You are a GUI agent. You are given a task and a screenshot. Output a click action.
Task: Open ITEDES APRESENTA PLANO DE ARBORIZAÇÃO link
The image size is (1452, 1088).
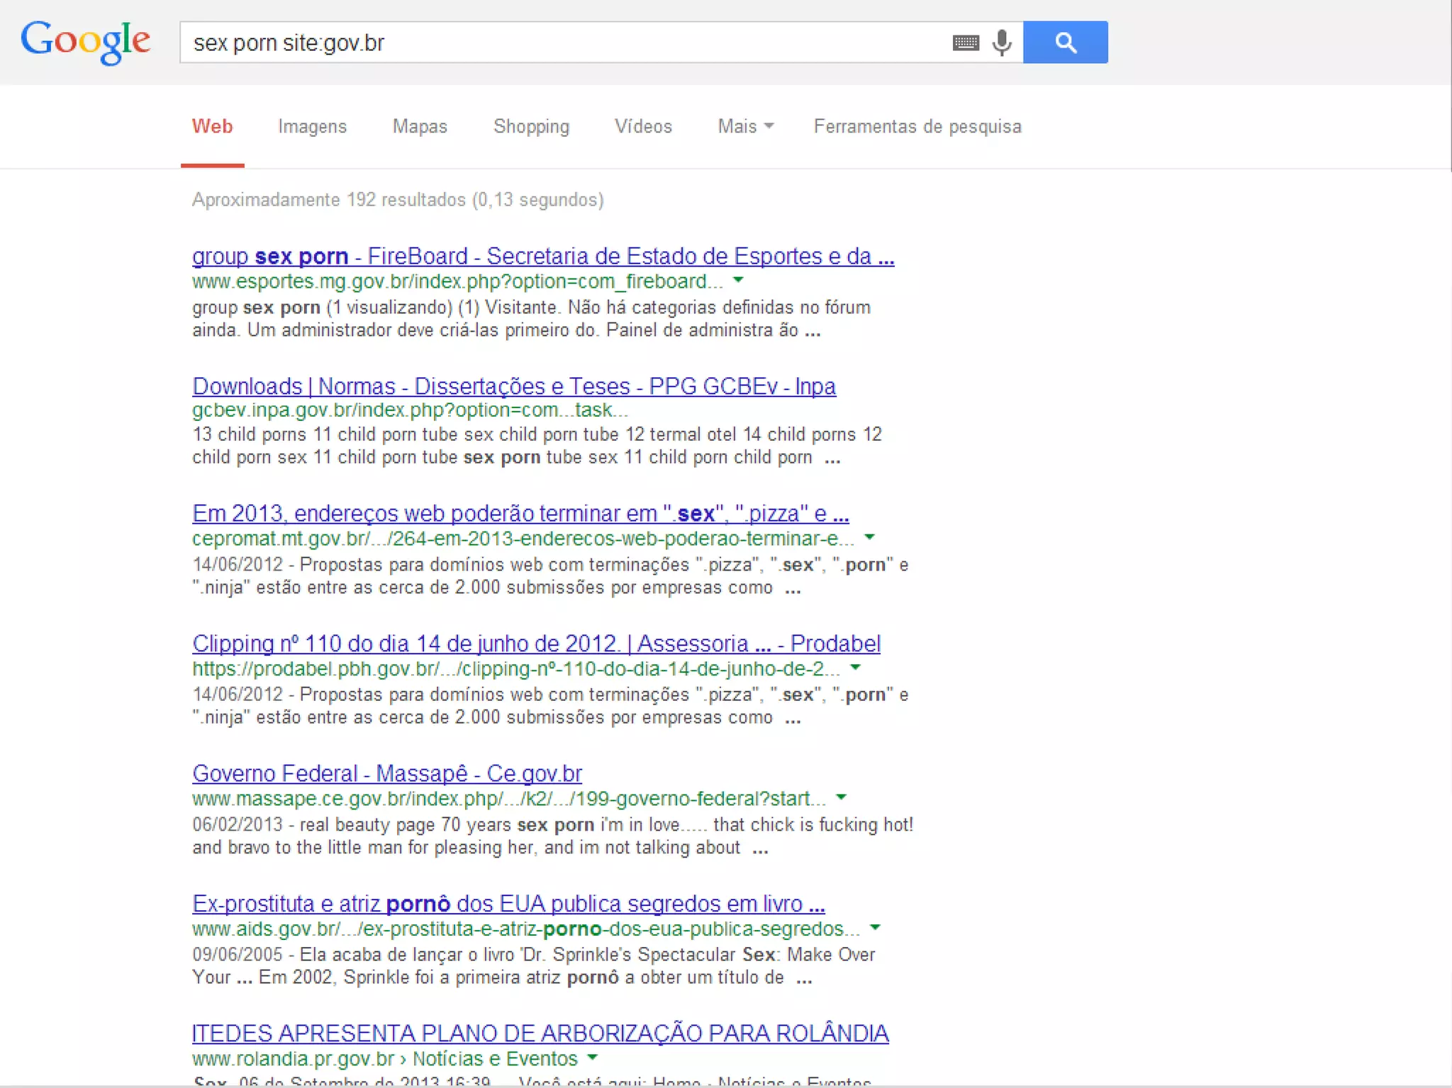coord(540,1033)
